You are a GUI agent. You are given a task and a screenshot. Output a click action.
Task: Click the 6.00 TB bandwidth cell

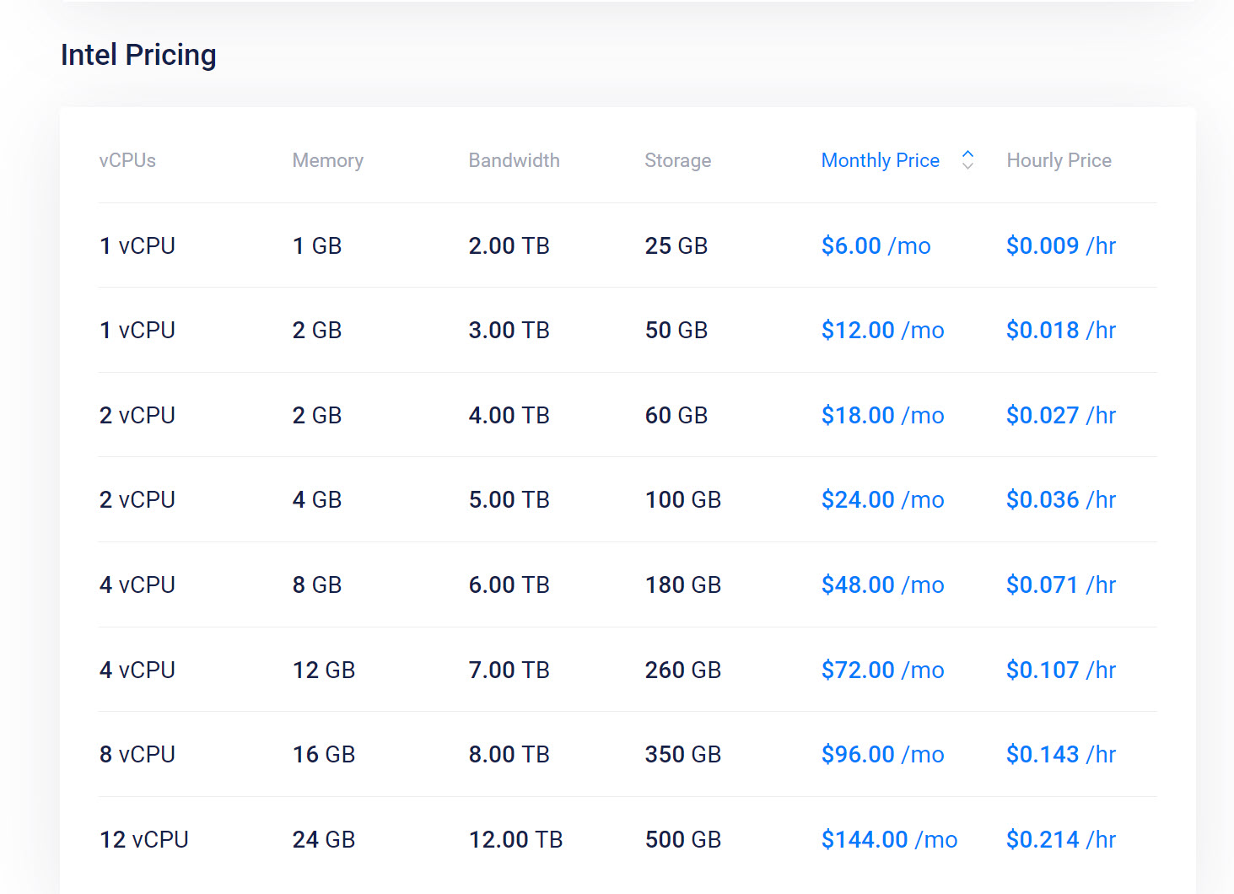coord(509,584)
